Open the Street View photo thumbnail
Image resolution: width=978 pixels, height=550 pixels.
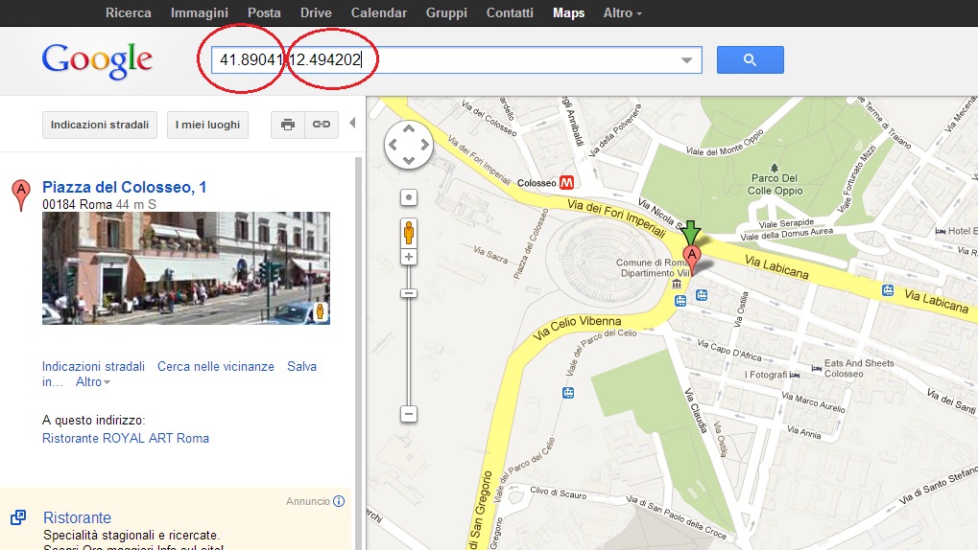pos(186,268)
